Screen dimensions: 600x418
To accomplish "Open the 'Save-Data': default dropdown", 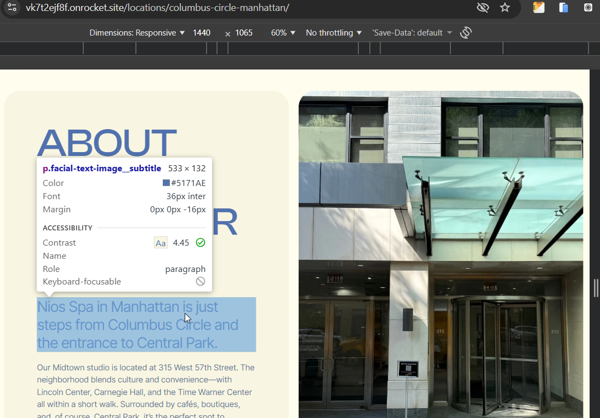I will 412,33.
